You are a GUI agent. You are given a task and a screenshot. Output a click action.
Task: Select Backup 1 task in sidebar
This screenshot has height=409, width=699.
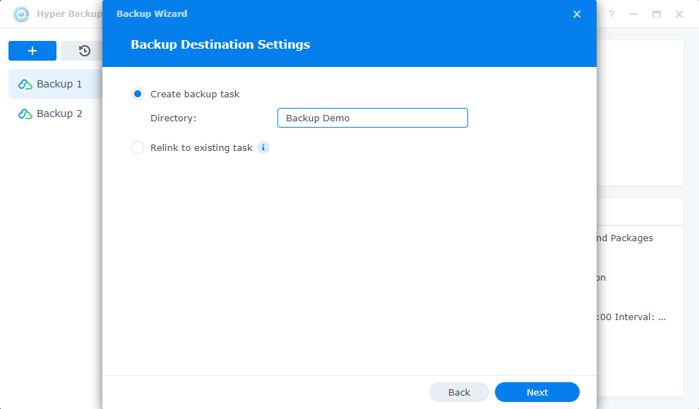[x=55, y=84]
